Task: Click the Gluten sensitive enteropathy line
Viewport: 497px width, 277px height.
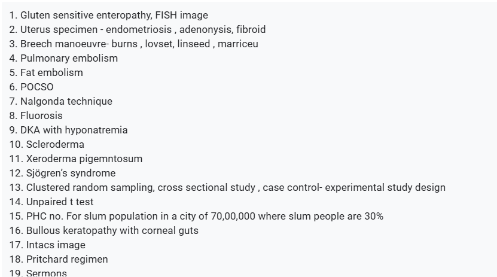Action: pos(108,15)
